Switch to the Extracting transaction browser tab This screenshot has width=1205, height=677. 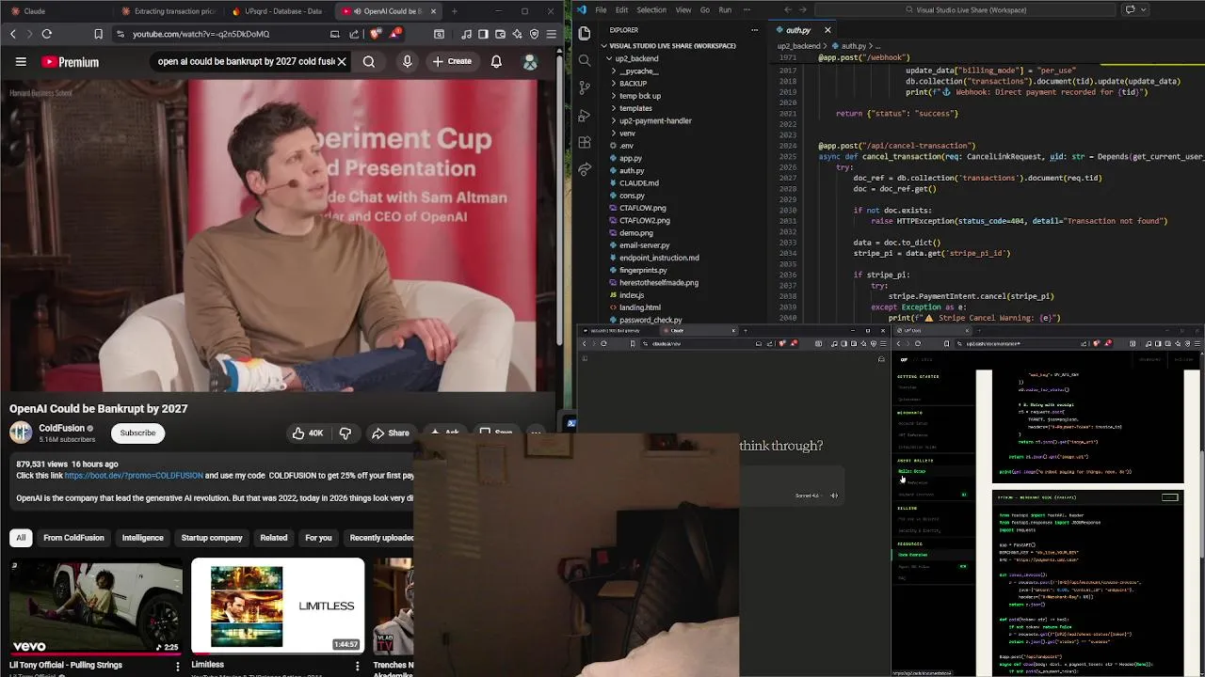[x=169, y=11]
